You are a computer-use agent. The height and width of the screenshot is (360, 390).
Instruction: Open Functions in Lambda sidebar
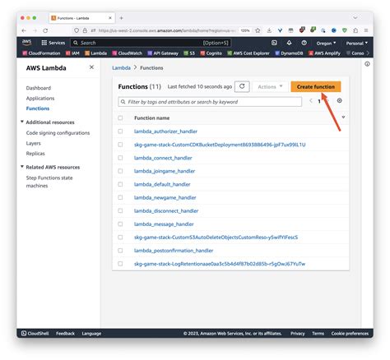(x=38, y=108)
